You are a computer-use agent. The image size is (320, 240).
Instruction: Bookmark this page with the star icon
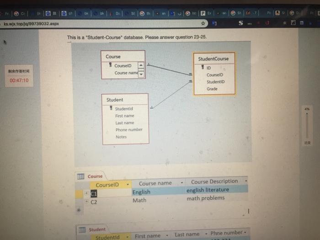coord(203,23)
